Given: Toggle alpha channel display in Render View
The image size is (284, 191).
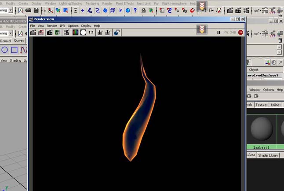Looking at the screenshot, I should [84, 33].
